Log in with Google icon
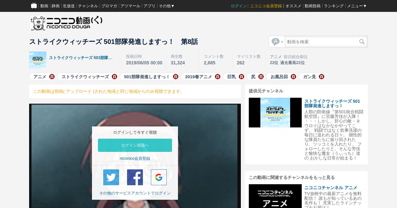Screen dimensions: 397x208 pyautogui.click(x=159, y=177)
